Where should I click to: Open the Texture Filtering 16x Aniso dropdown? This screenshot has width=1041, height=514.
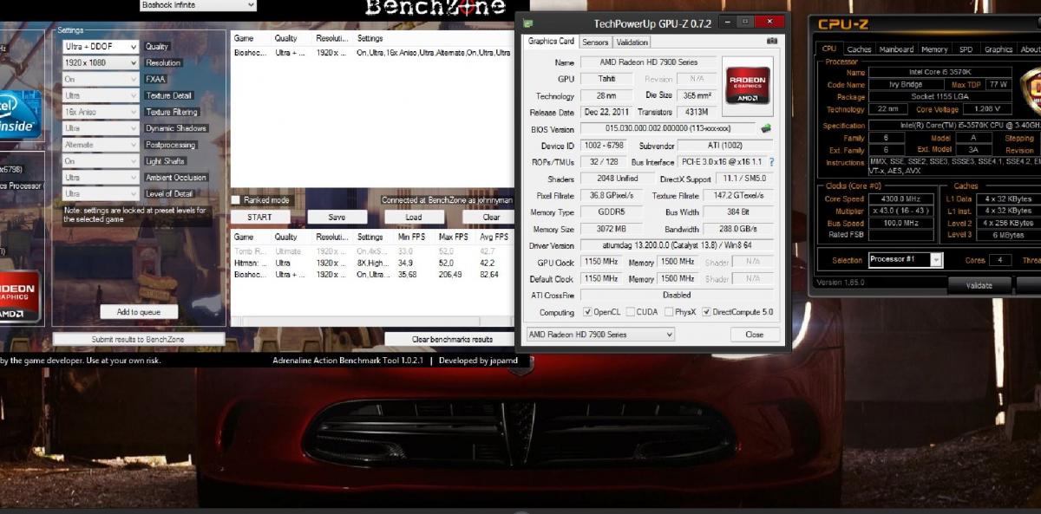[x=101, y=113]
